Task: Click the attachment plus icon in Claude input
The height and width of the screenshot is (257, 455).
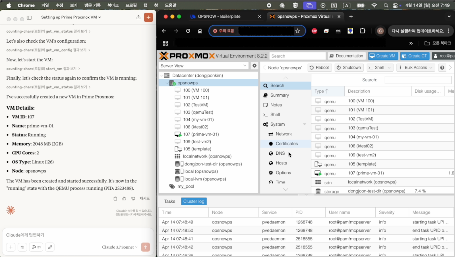Action: [x=11, y=247]
